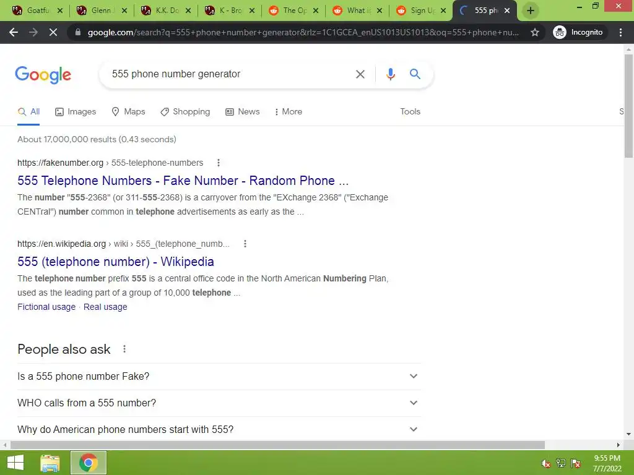Select the Maps search tab
The width and height of the screenshot is (634, 475).
click(x=128, y=112)
